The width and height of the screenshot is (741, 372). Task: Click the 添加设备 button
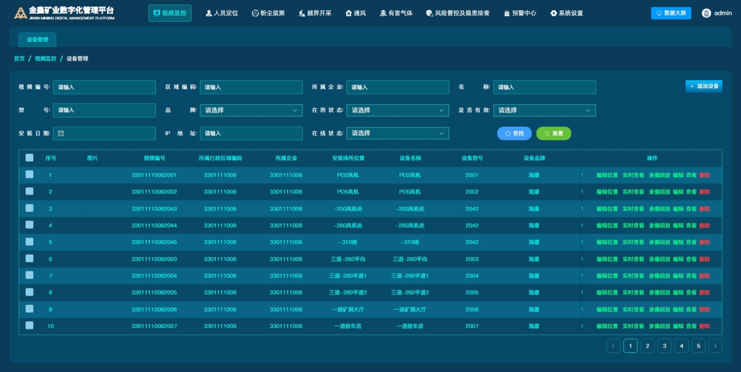click(703, 86)
